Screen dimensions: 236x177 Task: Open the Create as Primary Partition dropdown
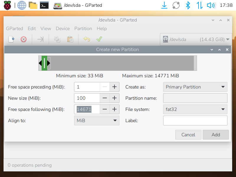195,87
